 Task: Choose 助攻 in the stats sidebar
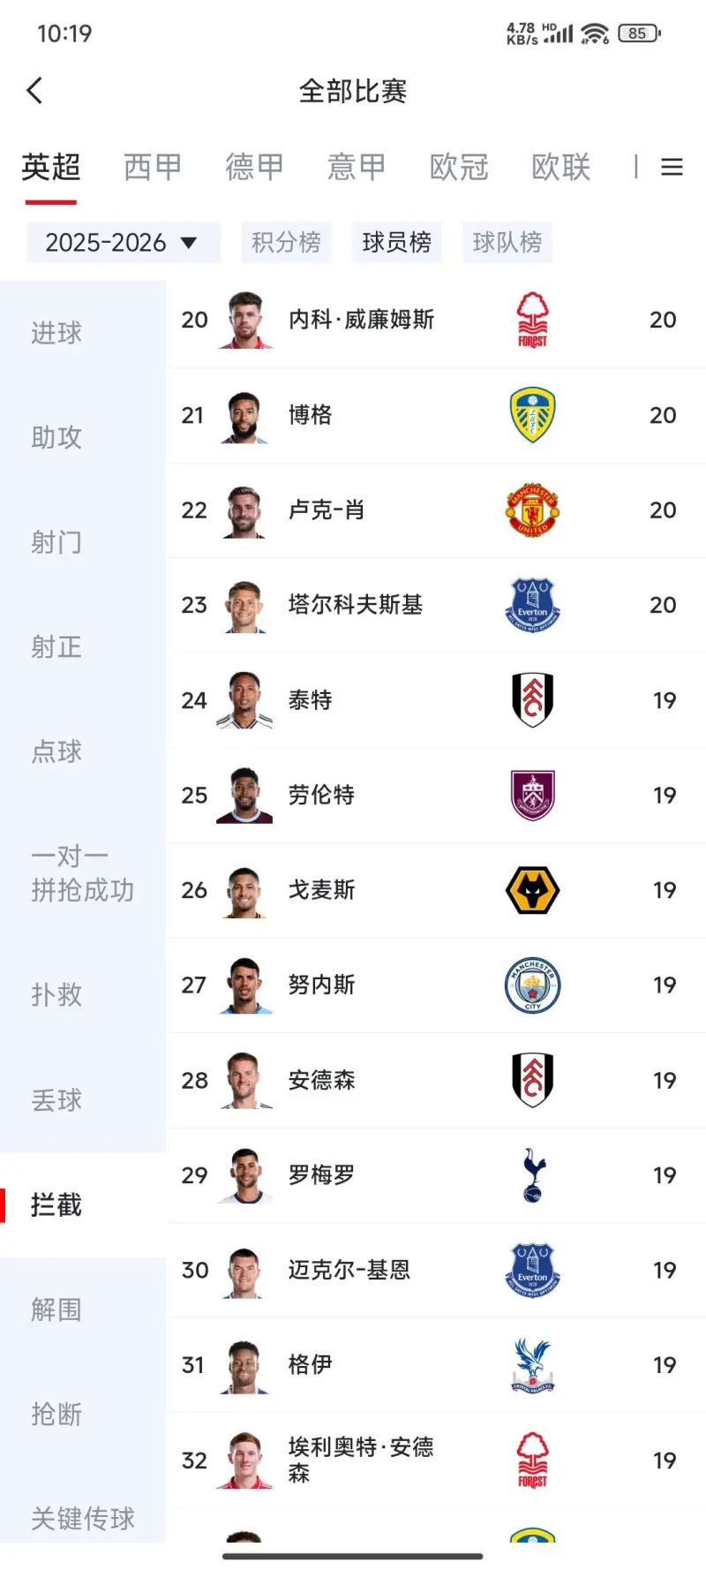pos(56,437)
